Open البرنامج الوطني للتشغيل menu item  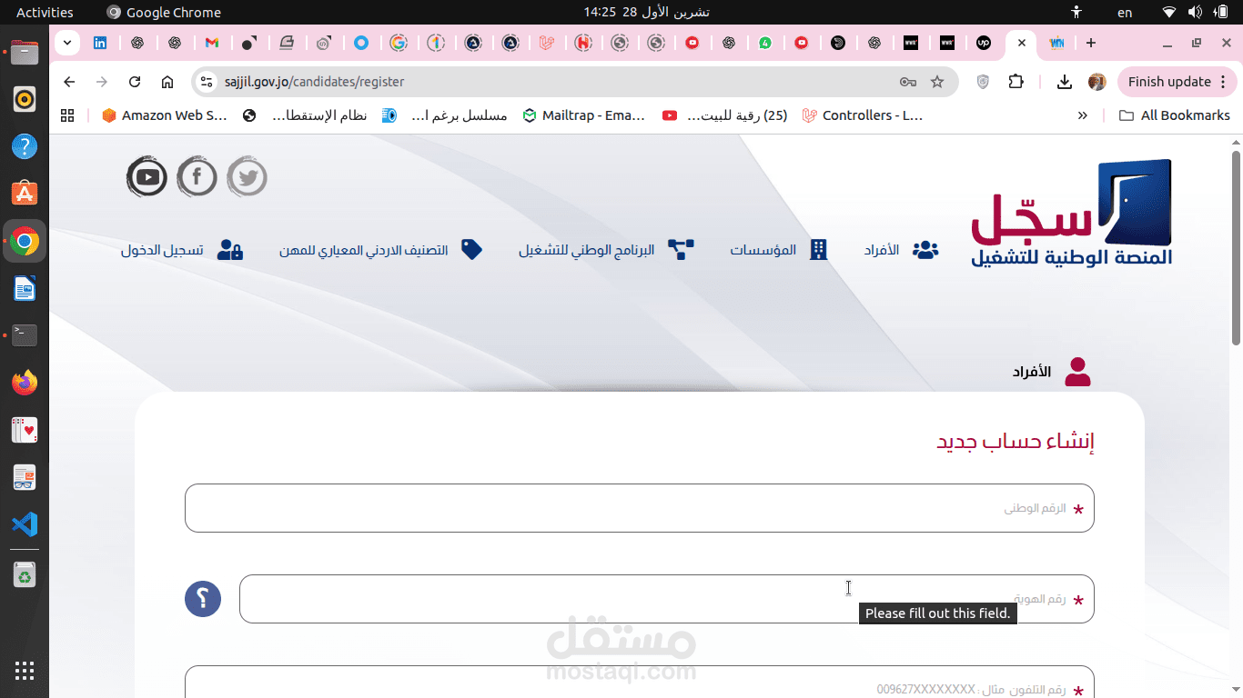coord(607,250)
